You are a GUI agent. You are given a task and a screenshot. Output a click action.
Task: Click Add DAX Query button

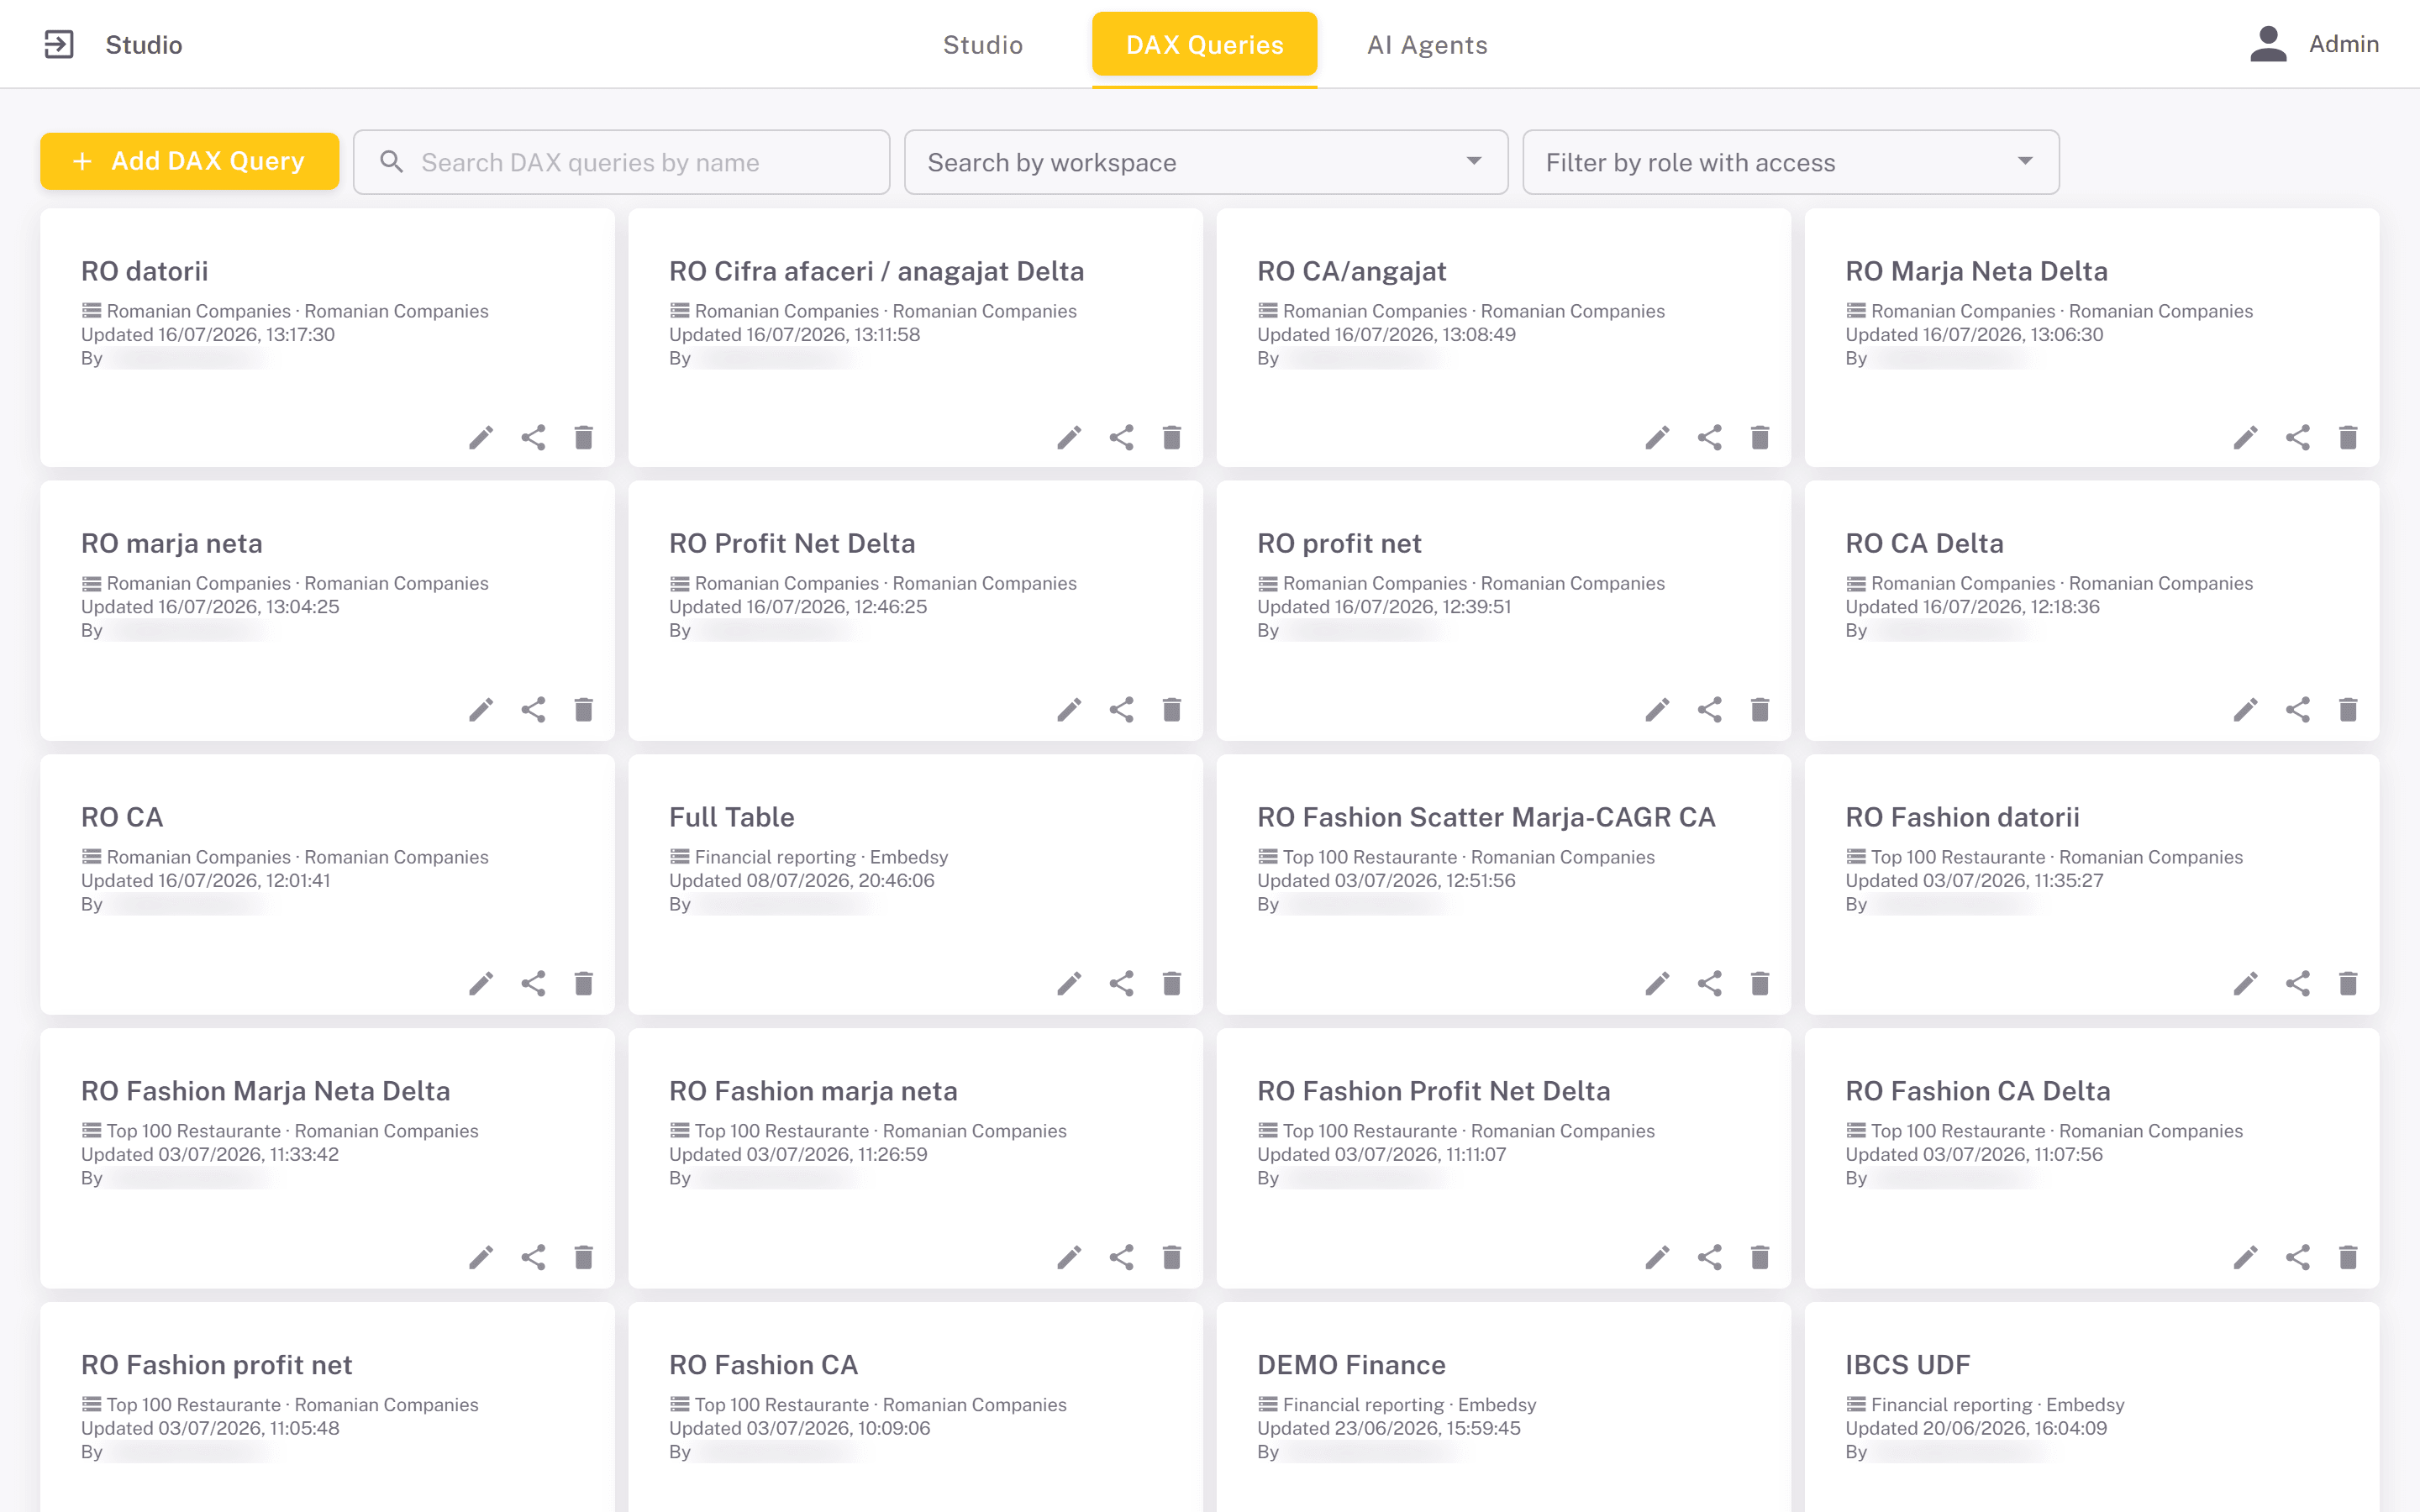tap(189, 161)
